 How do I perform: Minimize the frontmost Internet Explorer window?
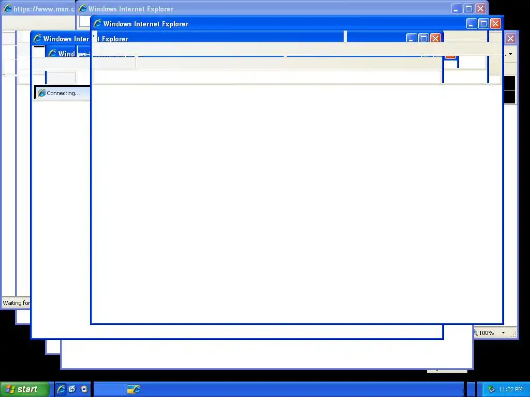pyautogui.click(x=471, y=24)
